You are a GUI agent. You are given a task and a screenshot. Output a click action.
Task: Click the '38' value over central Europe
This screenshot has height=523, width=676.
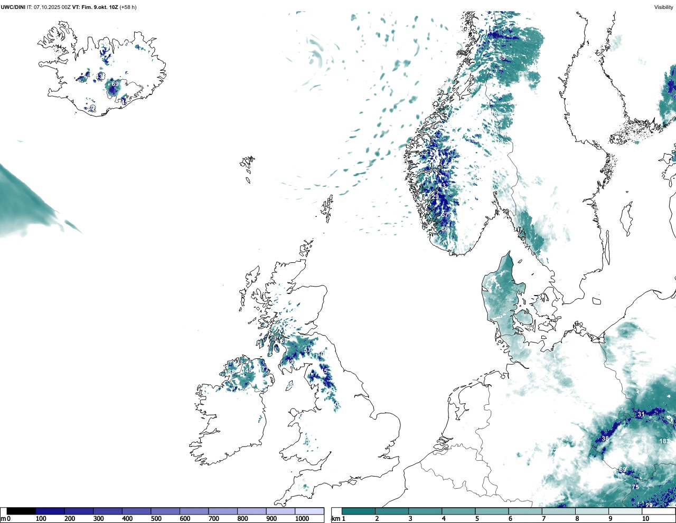(x=605, y=439)
